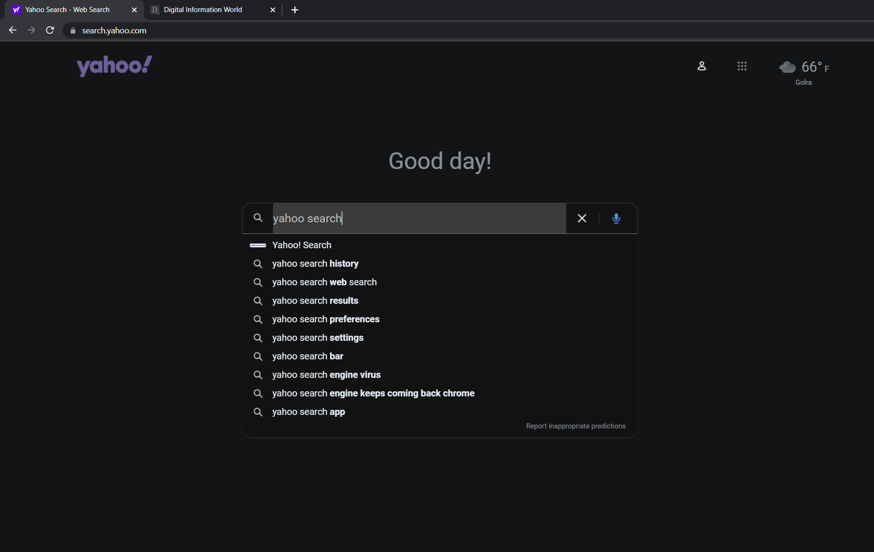Choose 'yahoo search history' suggestion
This screenshot has height=552, width=874.
pyautogui.click(x=440, y=263)
